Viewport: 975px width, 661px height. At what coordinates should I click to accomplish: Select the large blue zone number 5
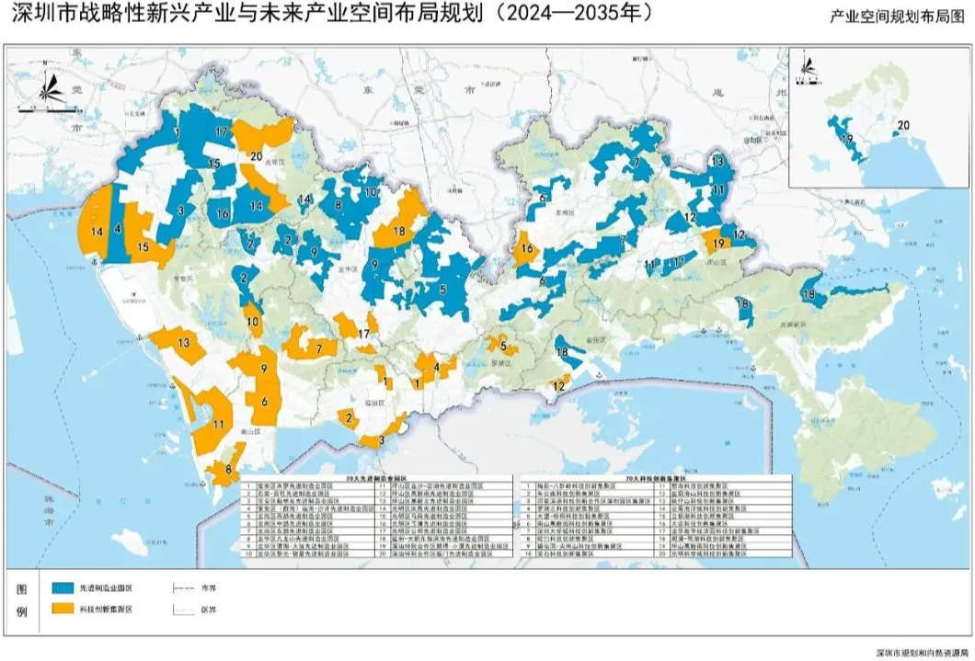(x=442, y=289)
